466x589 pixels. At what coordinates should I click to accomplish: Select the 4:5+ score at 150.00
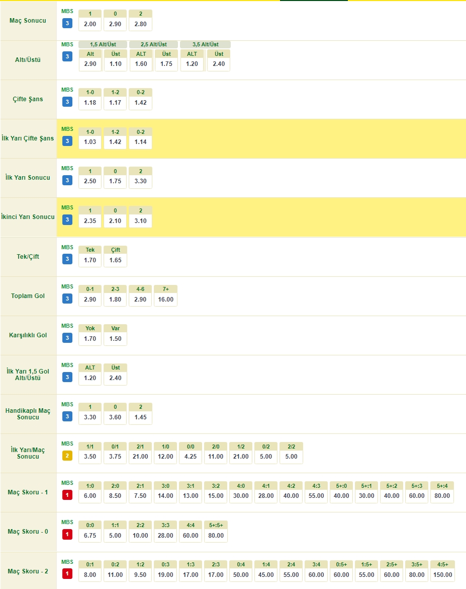point(442,575)
